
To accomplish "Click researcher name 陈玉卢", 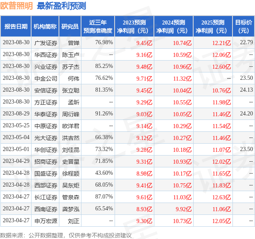I will pos(71,55).
